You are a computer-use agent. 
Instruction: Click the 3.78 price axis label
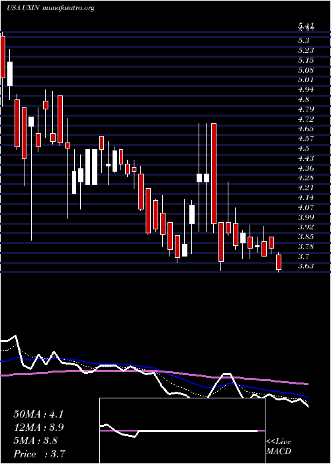pyautogui.click(x=306, y=247)
